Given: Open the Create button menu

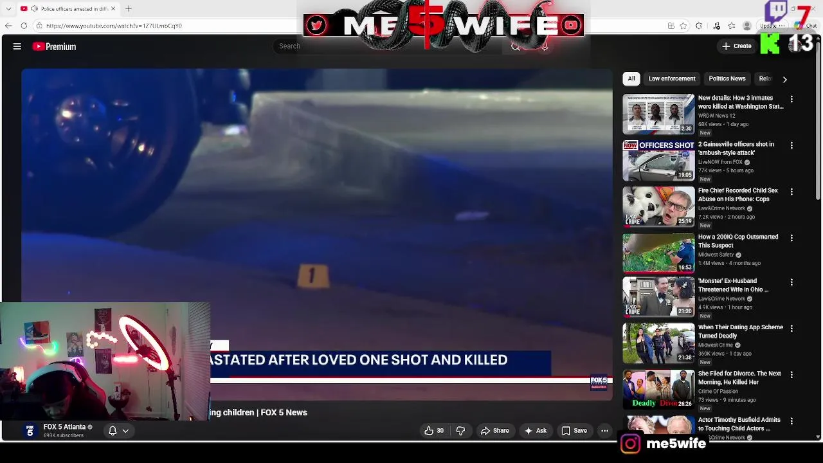Looking at the screenshot, I should 737,46.
